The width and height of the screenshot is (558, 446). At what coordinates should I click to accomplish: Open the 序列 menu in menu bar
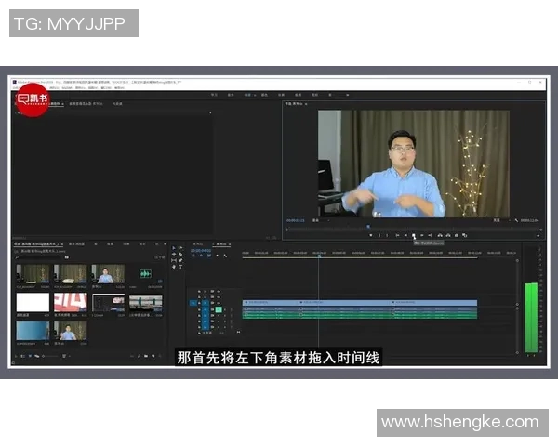tap(54, 87)
